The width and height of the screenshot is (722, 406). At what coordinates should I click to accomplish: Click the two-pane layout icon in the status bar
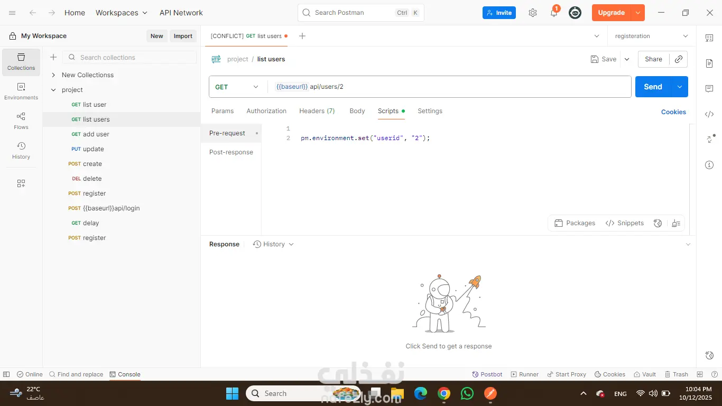coord(700,374)
